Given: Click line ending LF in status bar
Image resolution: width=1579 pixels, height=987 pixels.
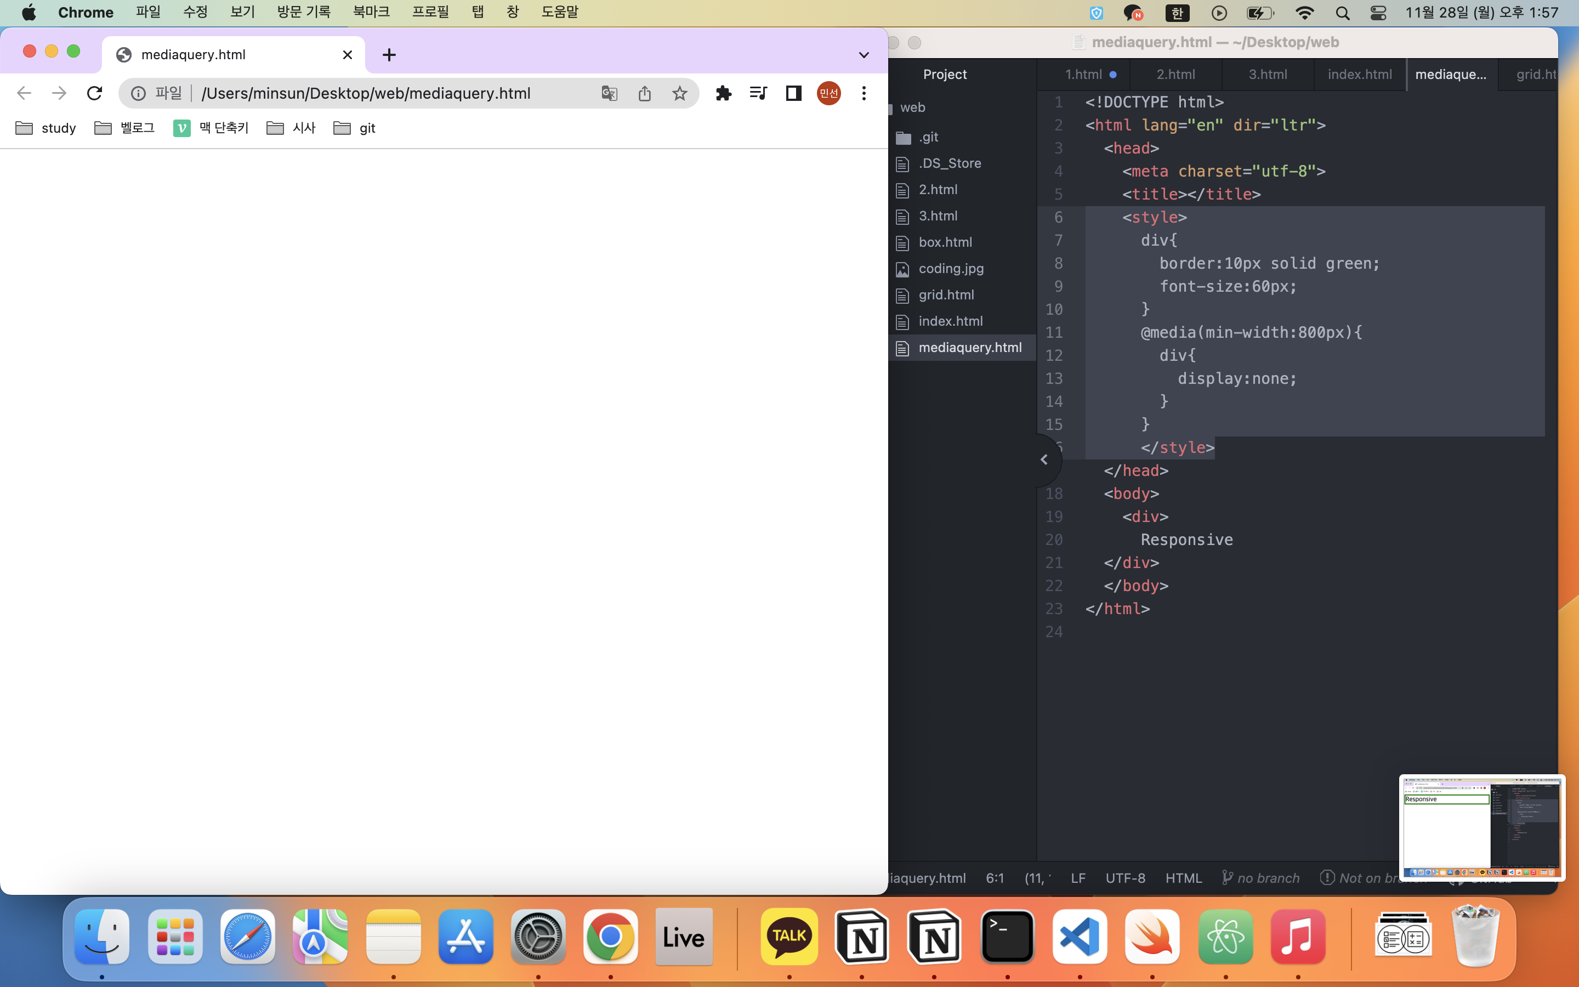Looking at the screenshot, I should click(1078, 878).
